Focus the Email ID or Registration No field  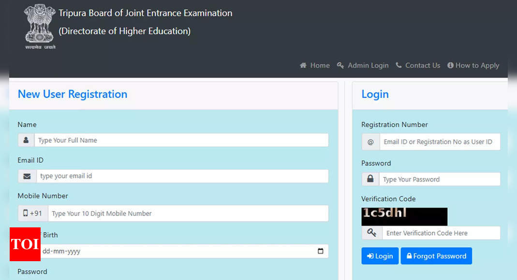440,142
